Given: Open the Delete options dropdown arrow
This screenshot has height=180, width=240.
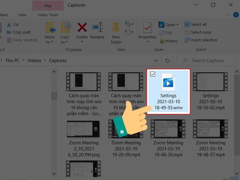Looking at the screenshot, I should pyautogui.click(x=82, y=41).
